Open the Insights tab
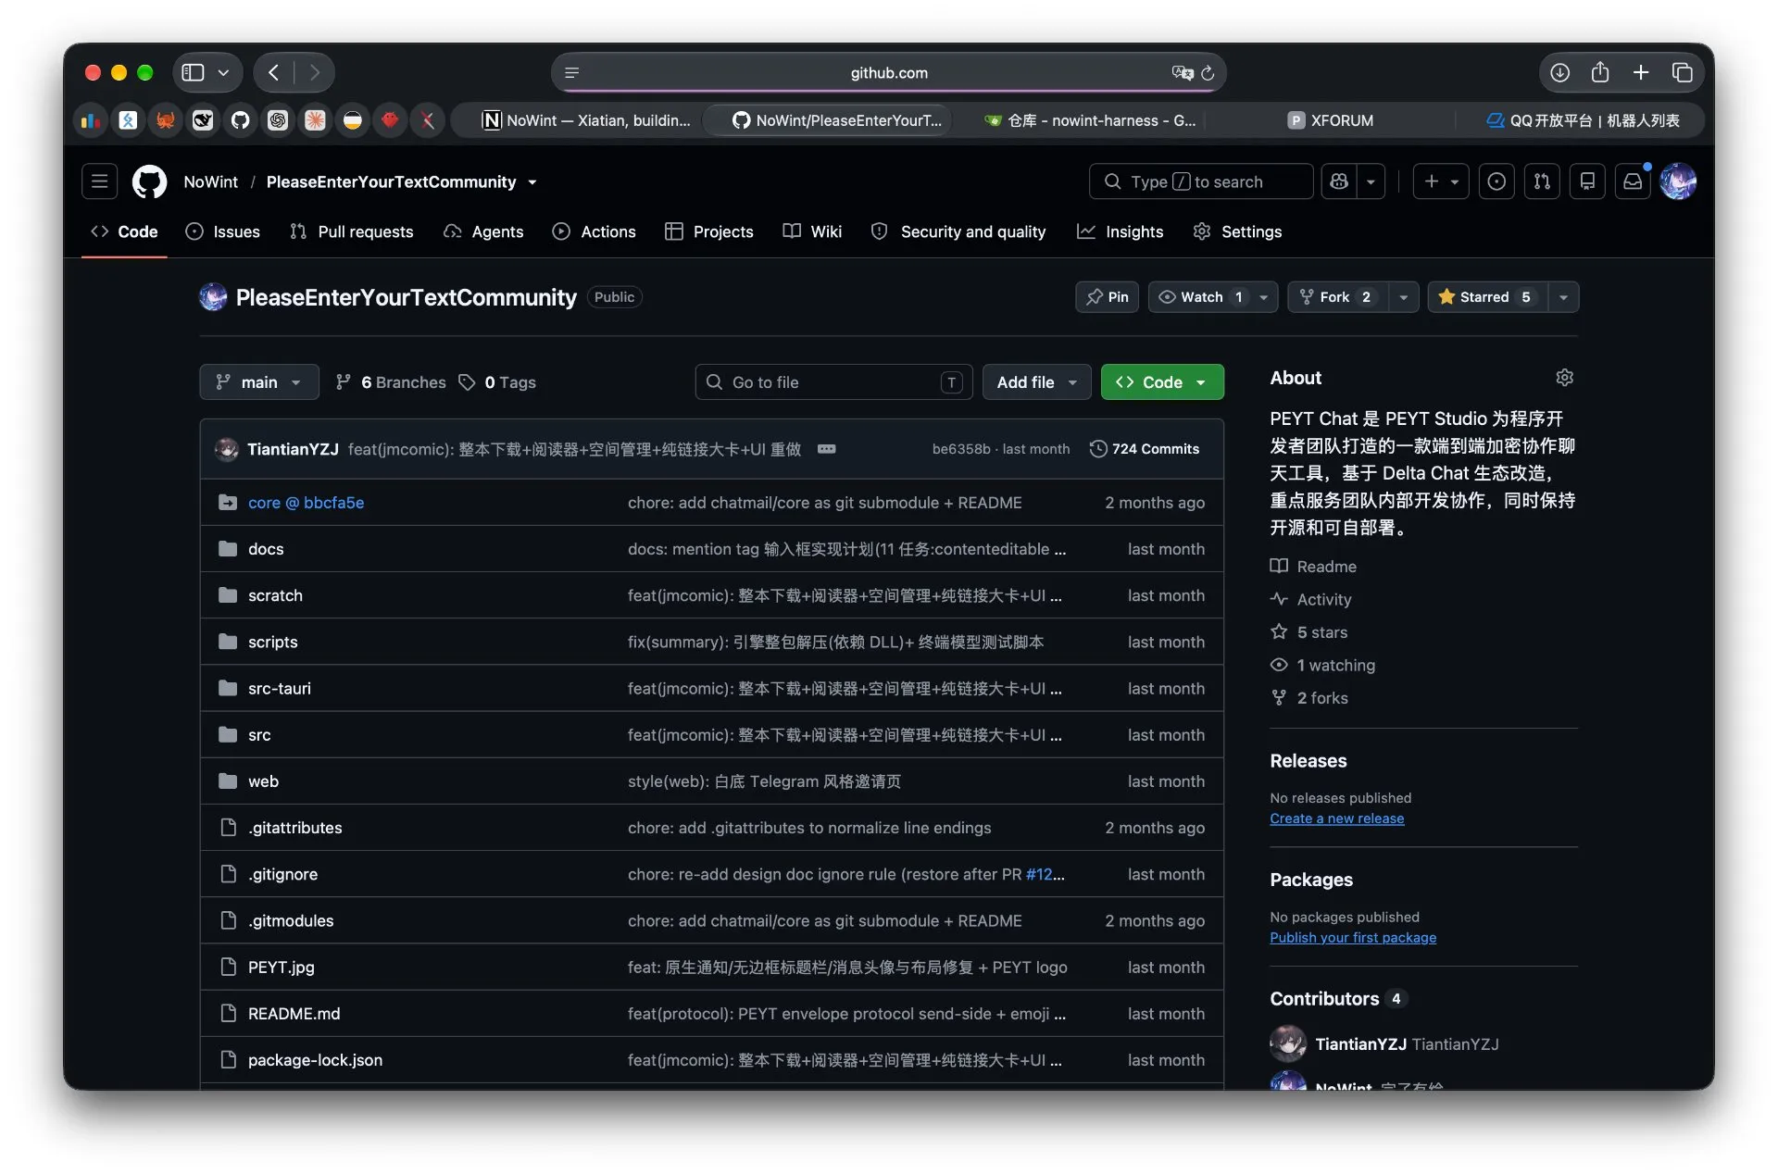 [x=1121, y=231]
